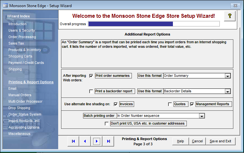Viewport: 244px width, 153px height.
Task: Open Email section in index
Action: [12, 88]
